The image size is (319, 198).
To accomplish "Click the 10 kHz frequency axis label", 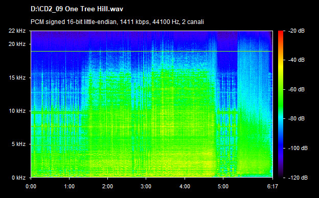I will (x=17, y=111).
